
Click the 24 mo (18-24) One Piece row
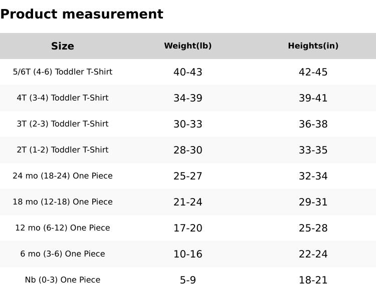click(x=63, y=176)
